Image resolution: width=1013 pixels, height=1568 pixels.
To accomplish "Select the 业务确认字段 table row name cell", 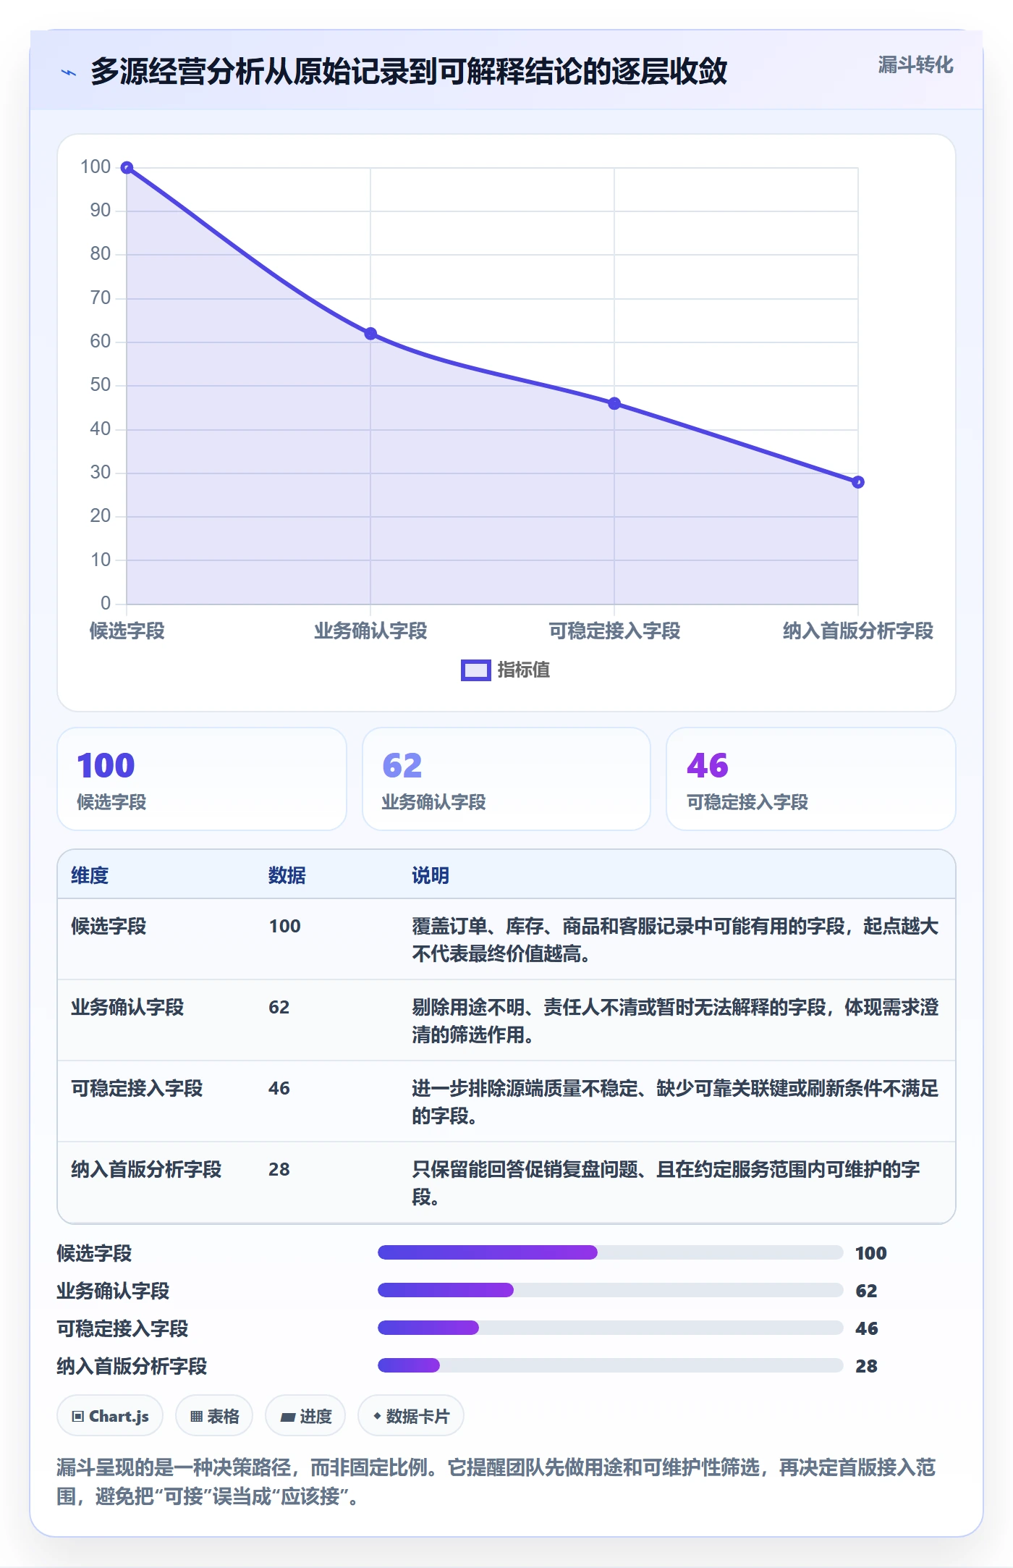I will click(127, 1007).
